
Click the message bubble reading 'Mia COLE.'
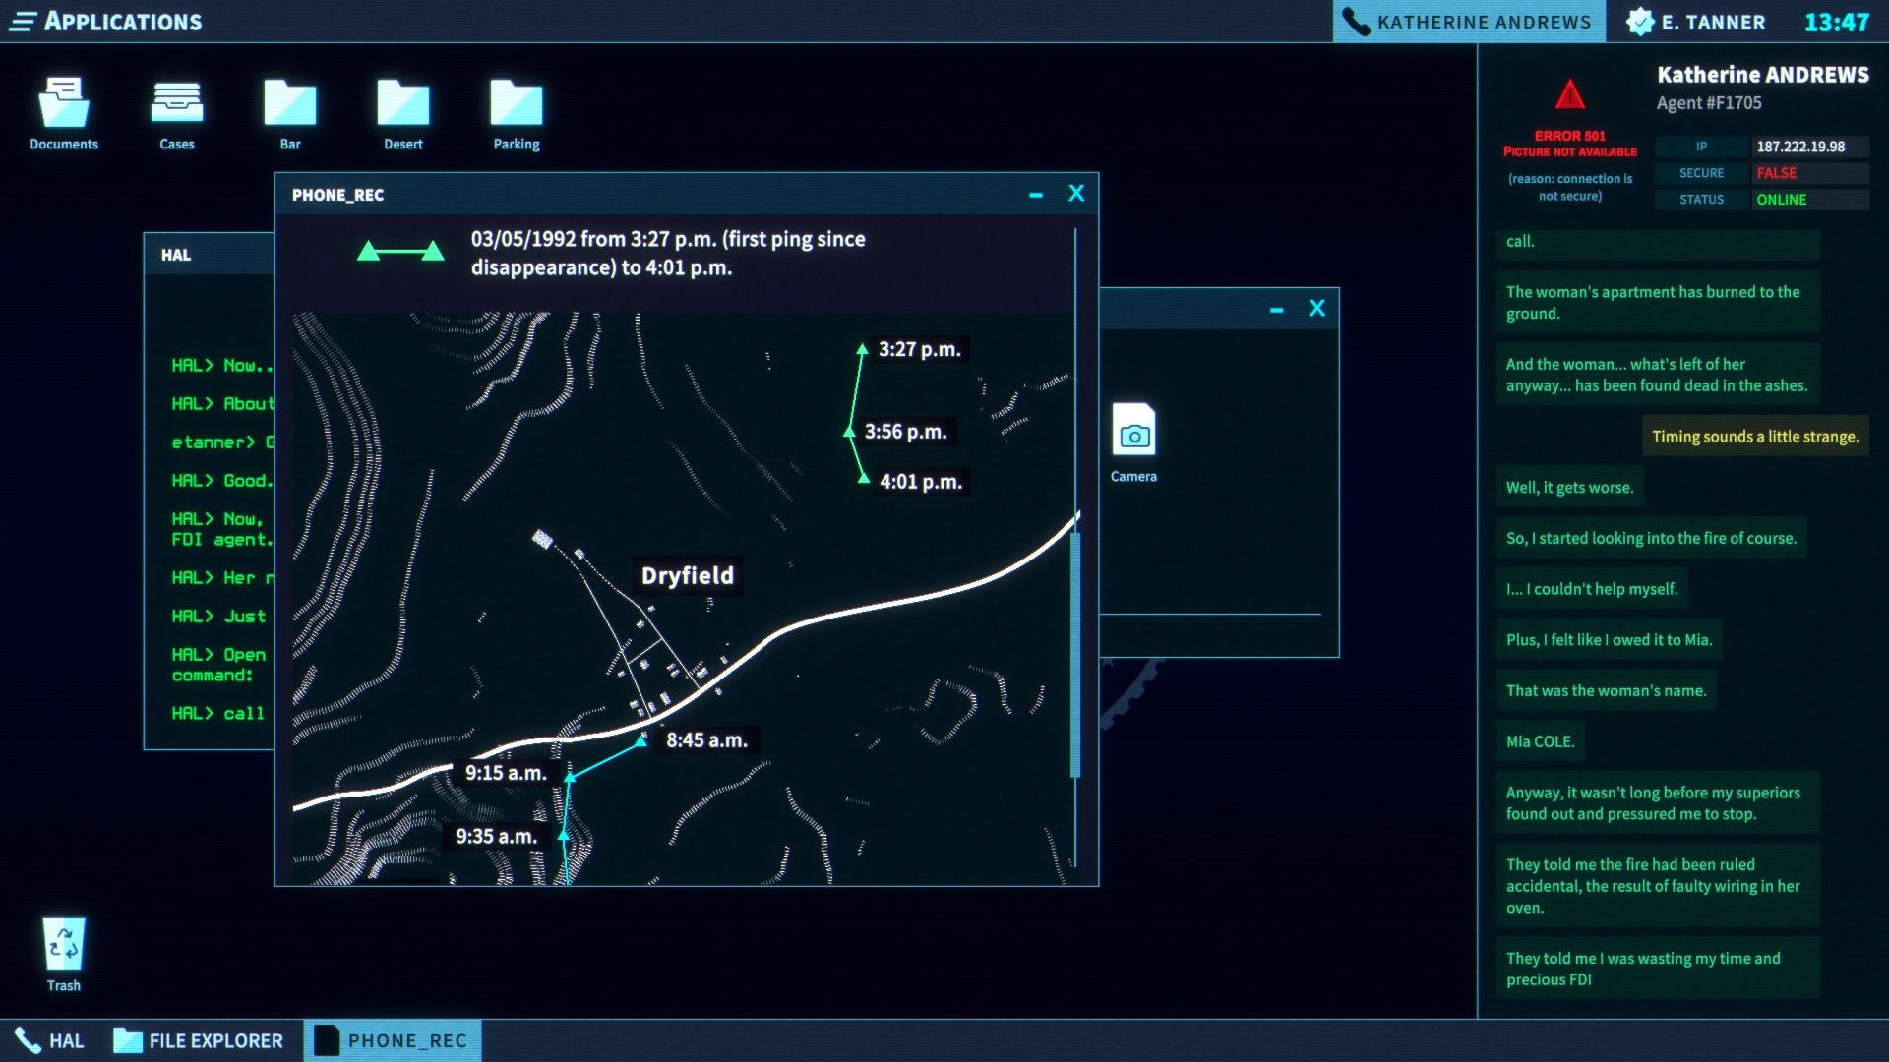(x=1540, y=740)
